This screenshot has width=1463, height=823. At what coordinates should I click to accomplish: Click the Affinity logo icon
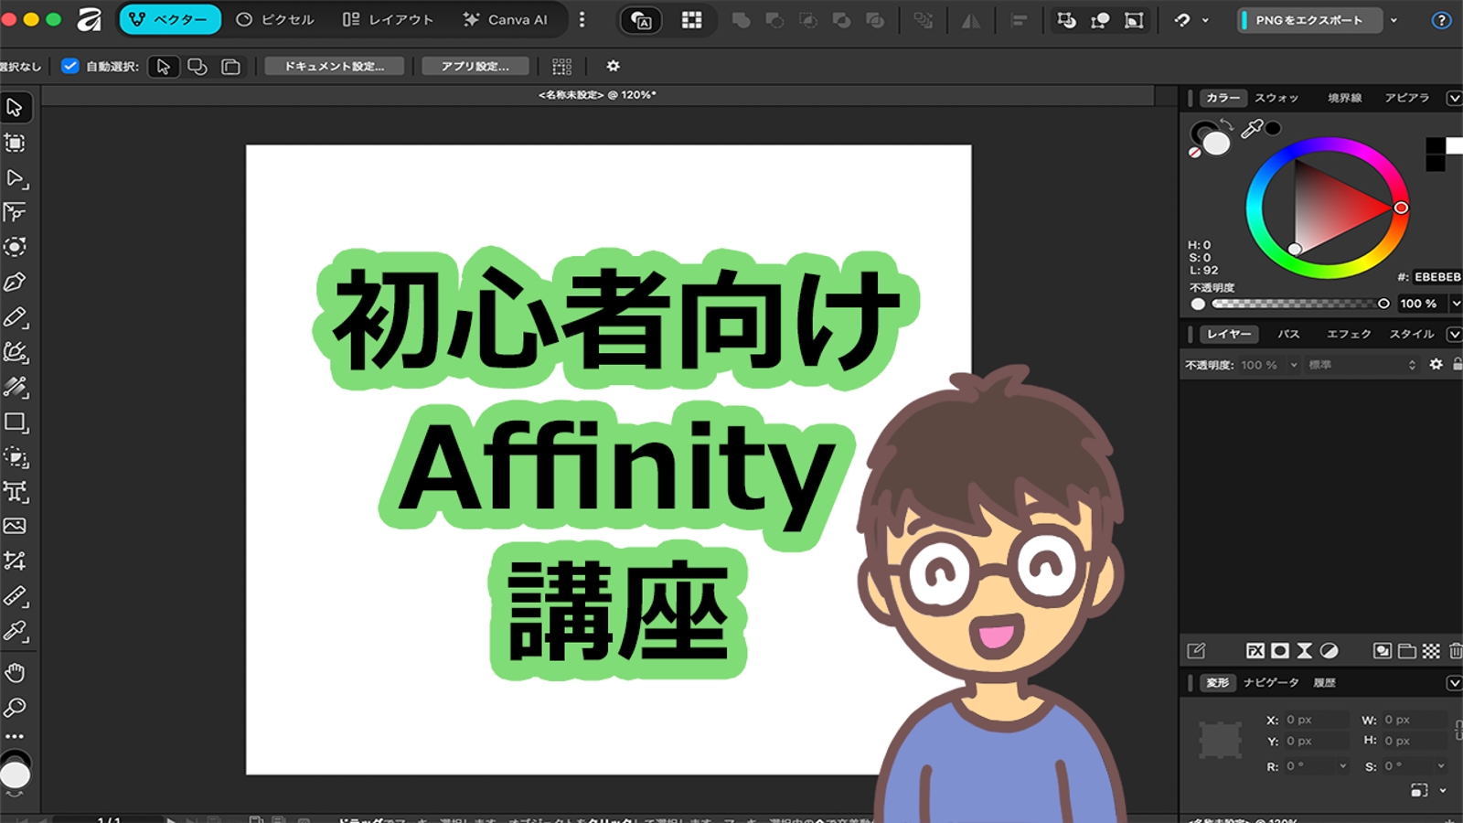89,19
